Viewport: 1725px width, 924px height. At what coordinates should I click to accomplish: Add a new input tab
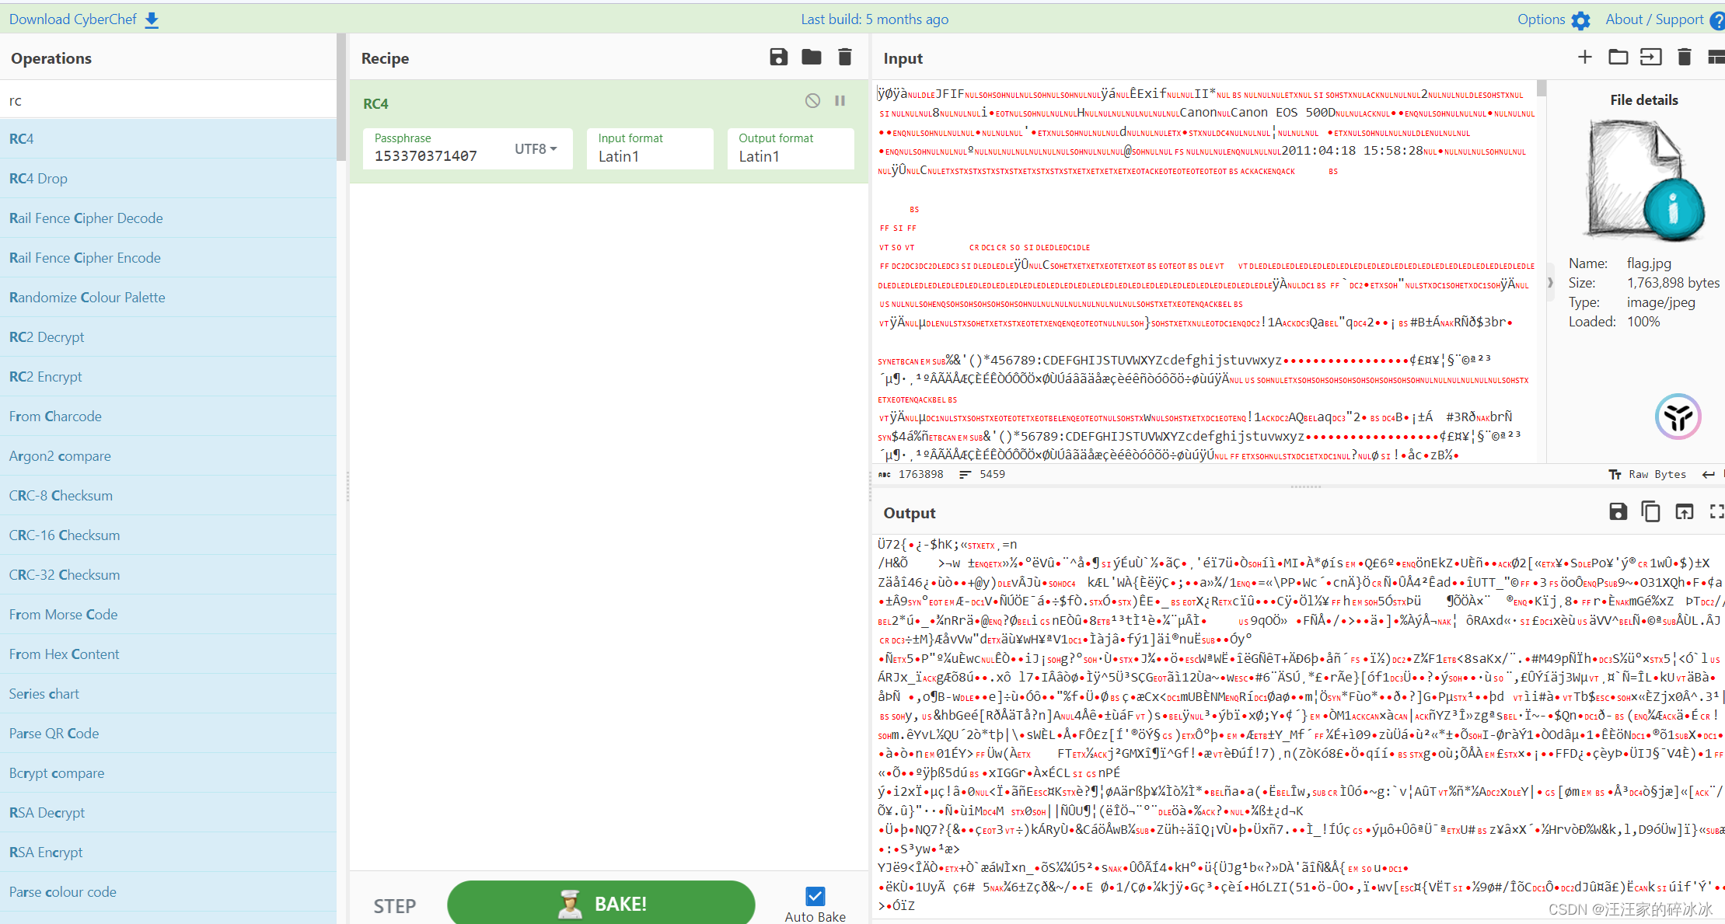tap(1584, 57)
